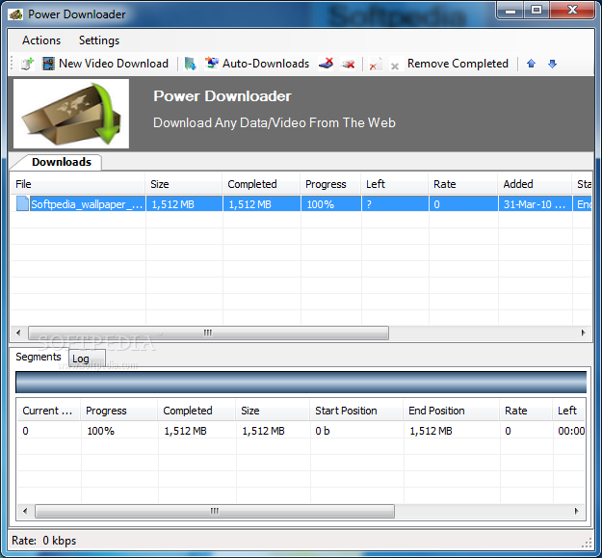
Task: Click the '0 b' start position cell
Action: [356, 431]
